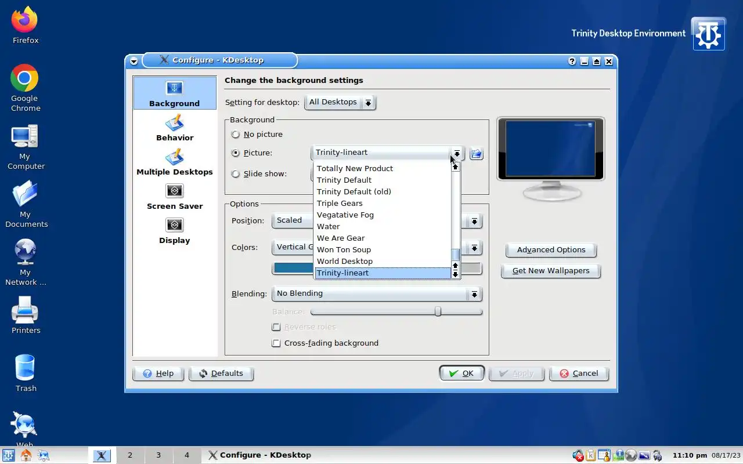743x464 pixels.
Task: Open the TDE menu in taskbar
Action: [8, 455]
